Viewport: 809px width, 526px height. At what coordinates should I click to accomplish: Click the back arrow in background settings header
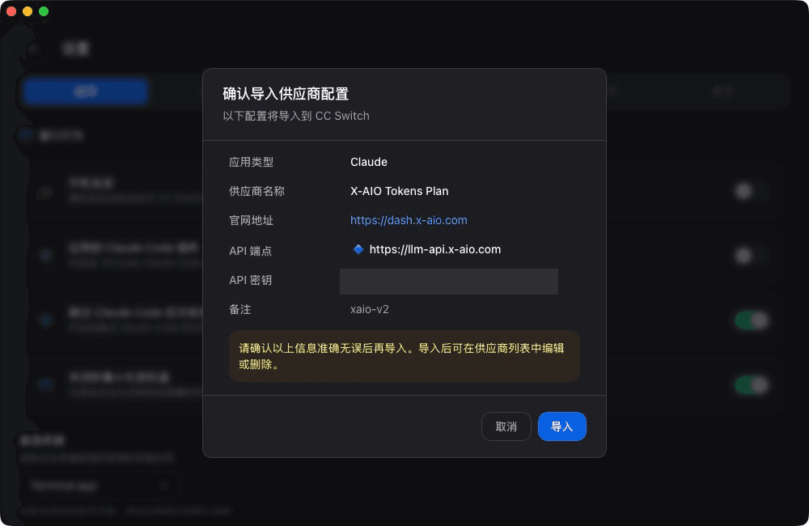coord(34,49)
